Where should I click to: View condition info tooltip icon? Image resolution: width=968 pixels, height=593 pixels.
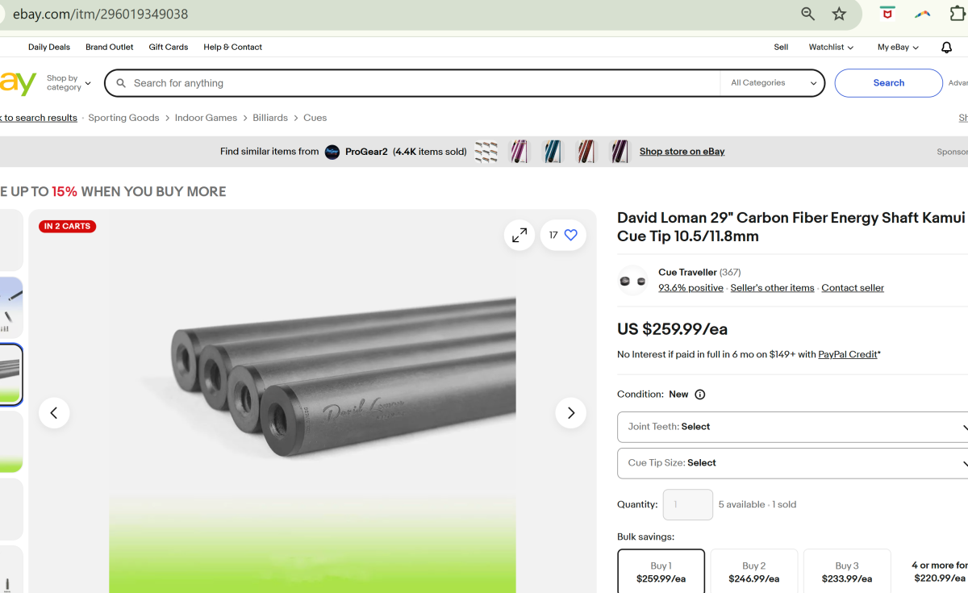pyautogui.click(x=700, y=395)
